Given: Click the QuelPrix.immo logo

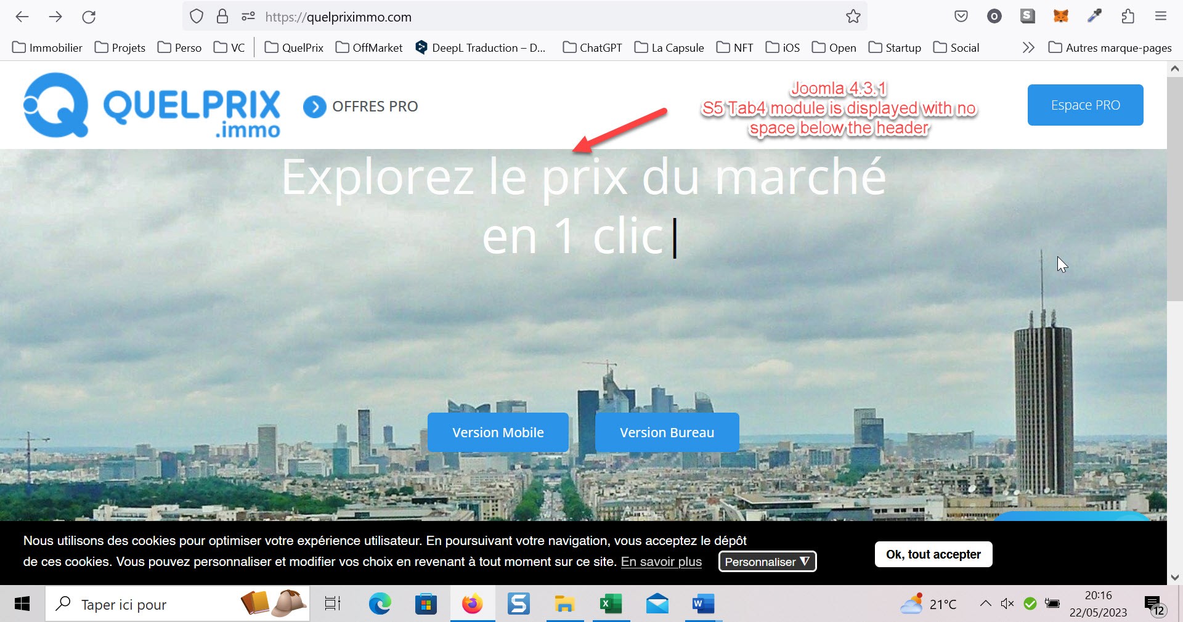Looking at the screenshot, I should point(152,105).
